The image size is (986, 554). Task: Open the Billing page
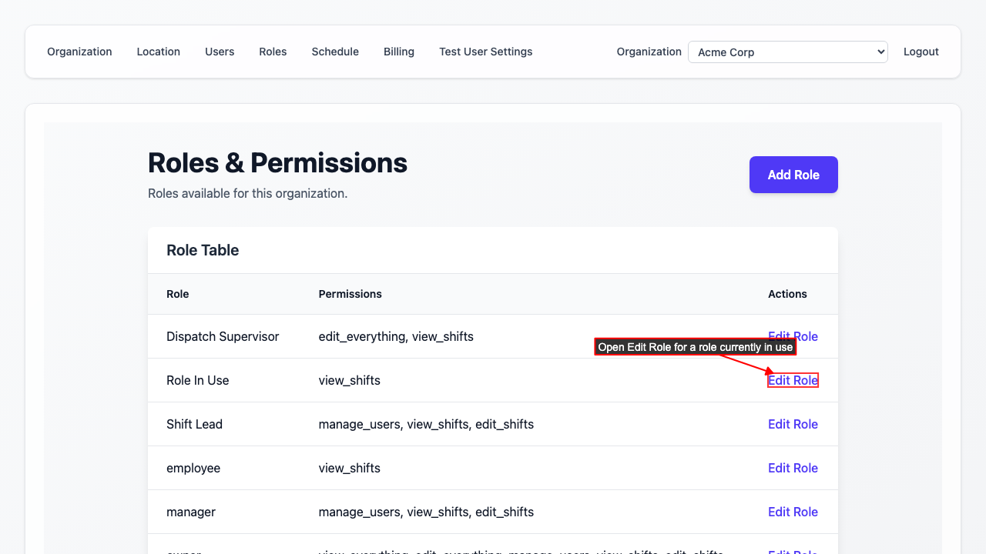(399, 52)
